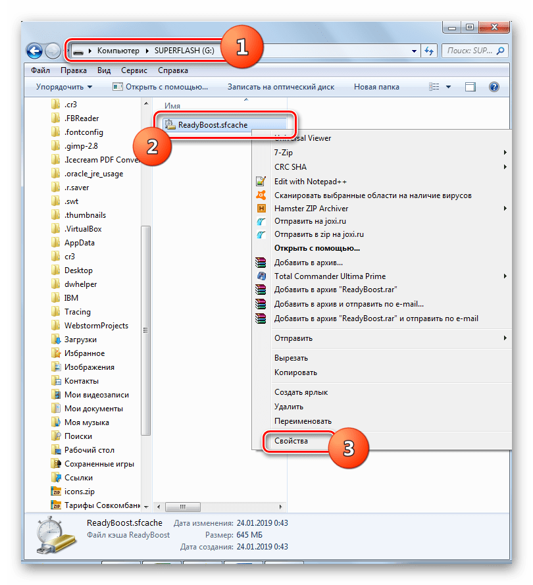Click Записать на оптический диск
Screen dimensions: 533x585
pyautogui.click(x=281, y=87)
